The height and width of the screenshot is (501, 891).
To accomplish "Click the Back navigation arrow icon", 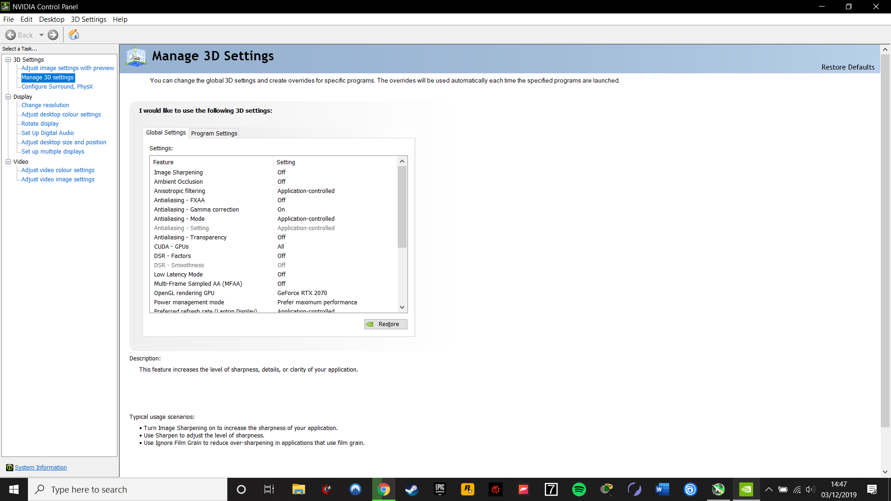I will (x=10, y=35).
